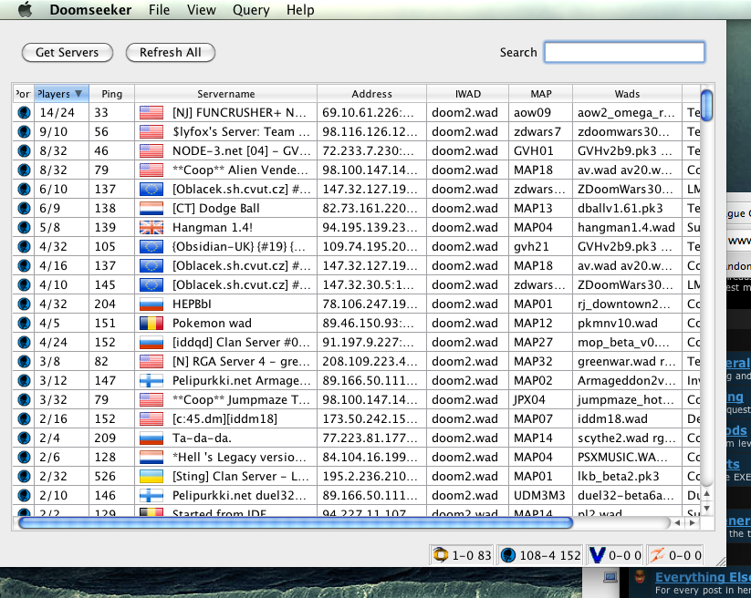751x598 pixels.
Task: Click the Ukraine flag on [Sting] Clan Server
Action: coord(150,476)
